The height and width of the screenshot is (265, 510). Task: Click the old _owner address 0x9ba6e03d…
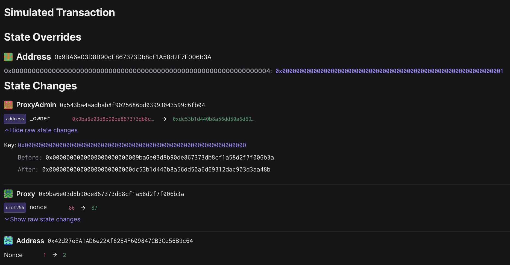click(x=113, y=119)
